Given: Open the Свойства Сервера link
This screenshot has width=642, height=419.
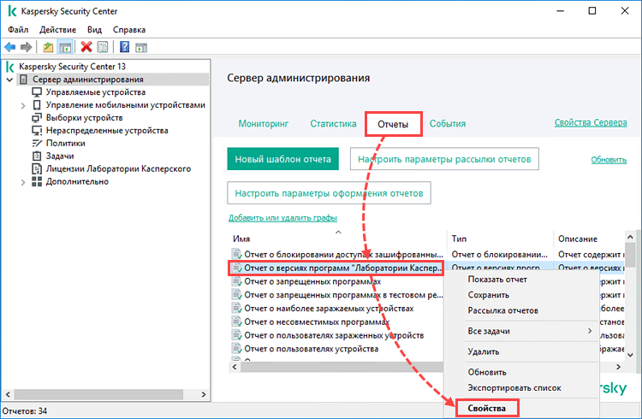Looking at the screenshot, I should tap(591, 122).
